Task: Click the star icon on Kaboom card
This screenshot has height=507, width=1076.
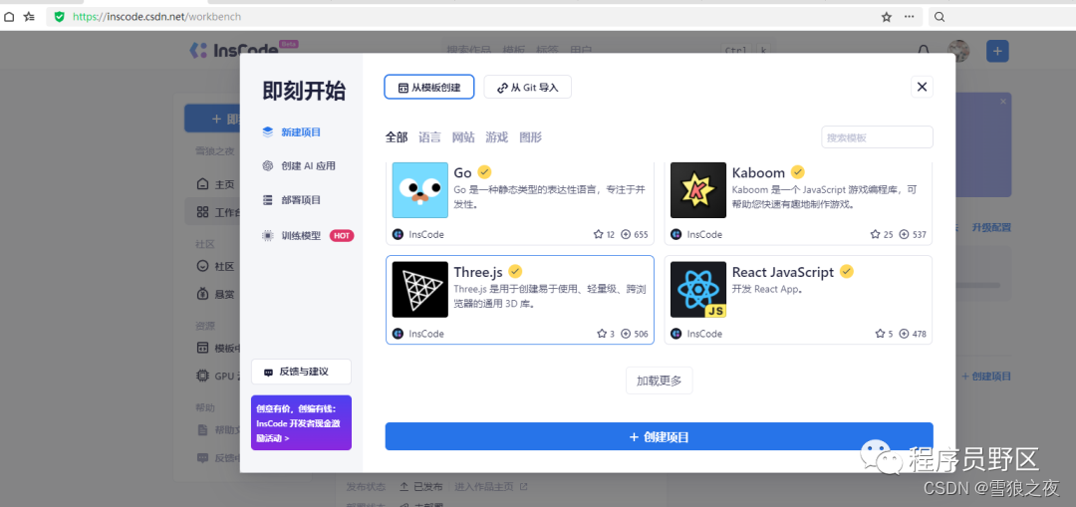Action: 875,235
